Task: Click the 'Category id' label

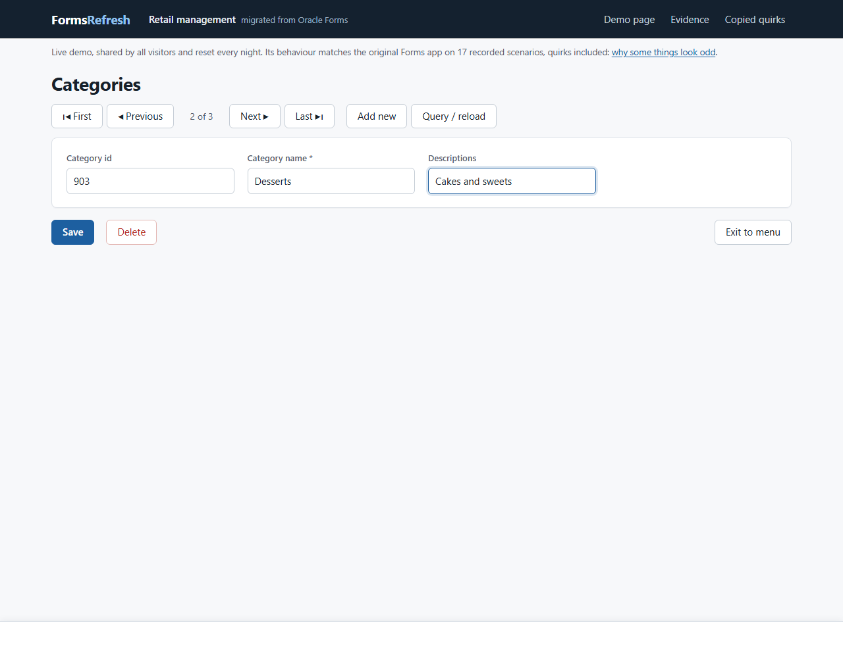Action: (x=89, y=159)
